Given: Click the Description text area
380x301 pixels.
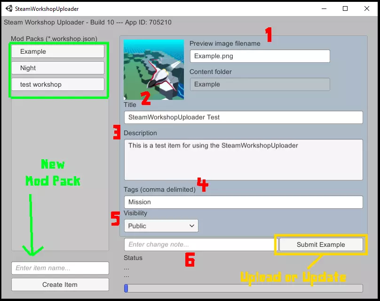Looking at the screenshot, I should (243, 160).
